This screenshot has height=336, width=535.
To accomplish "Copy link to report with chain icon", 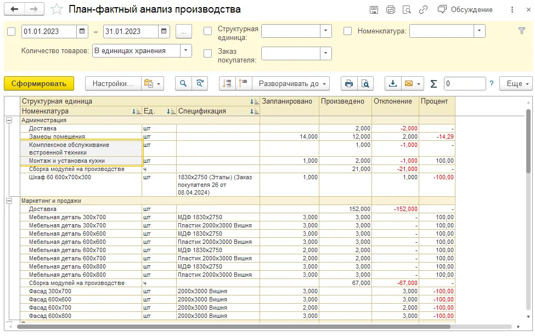I will [x=423, y=10].
